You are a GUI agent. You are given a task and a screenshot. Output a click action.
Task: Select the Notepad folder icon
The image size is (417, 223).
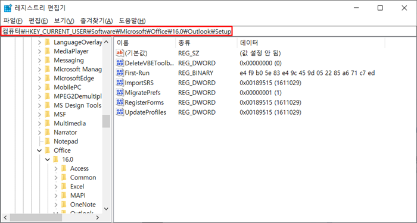[48, 142]
